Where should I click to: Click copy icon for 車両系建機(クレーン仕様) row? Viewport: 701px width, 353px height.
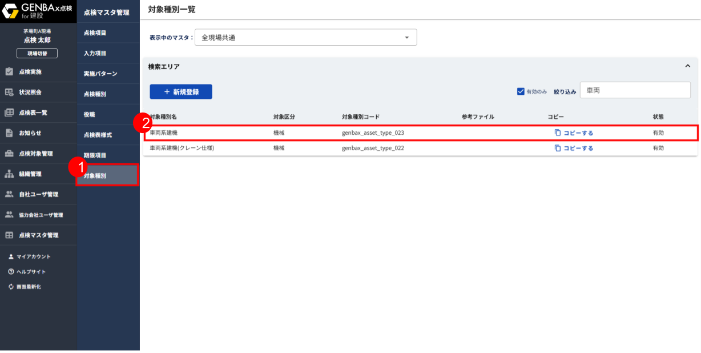click(x=558, y=148)
